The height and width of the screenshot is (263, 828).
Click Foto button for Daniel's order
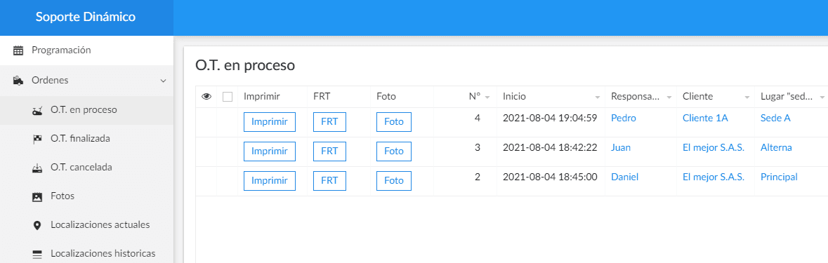click(394, 181)
